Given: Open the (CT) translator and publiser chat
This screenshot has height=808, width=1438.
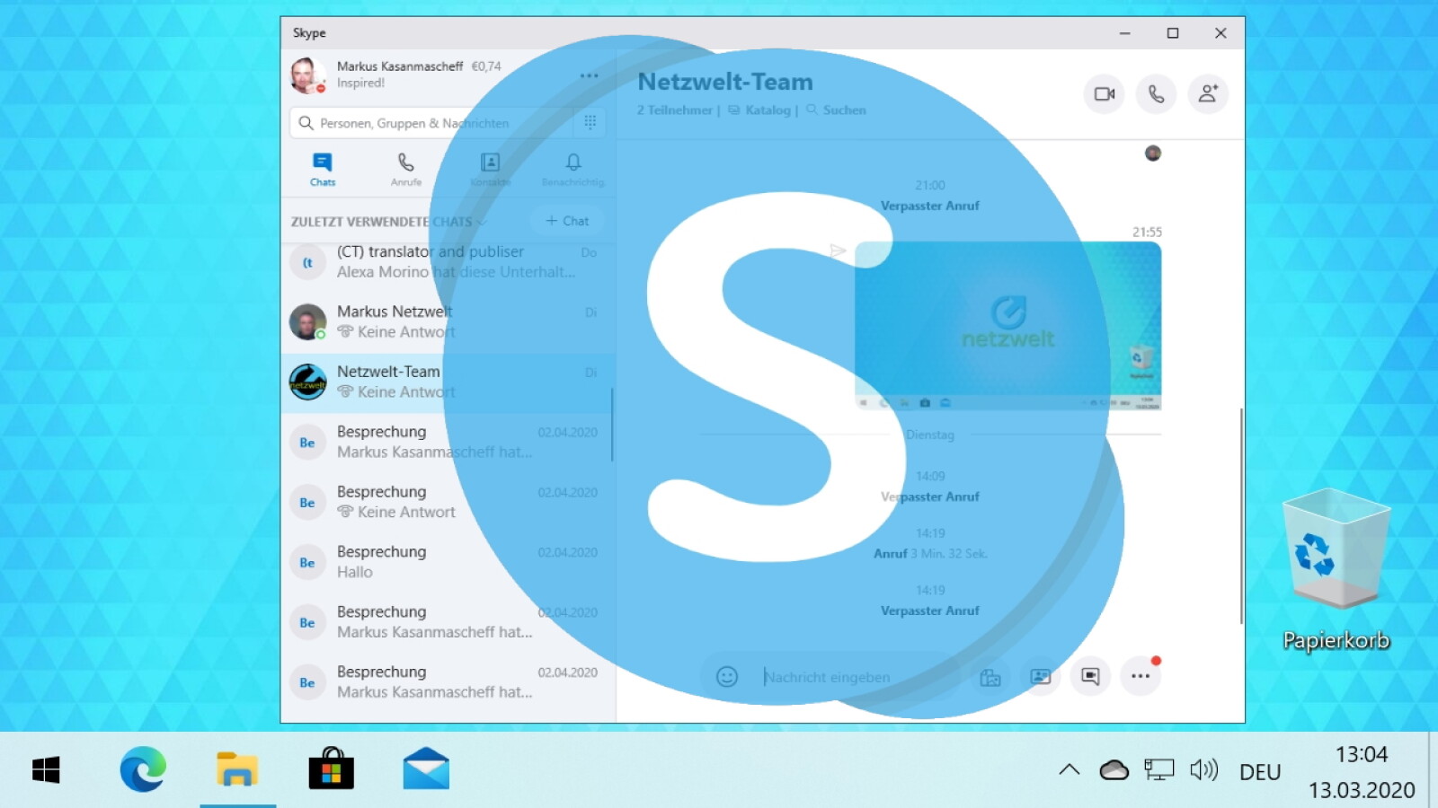Looking at the screenshot, I should click(448, 262).
